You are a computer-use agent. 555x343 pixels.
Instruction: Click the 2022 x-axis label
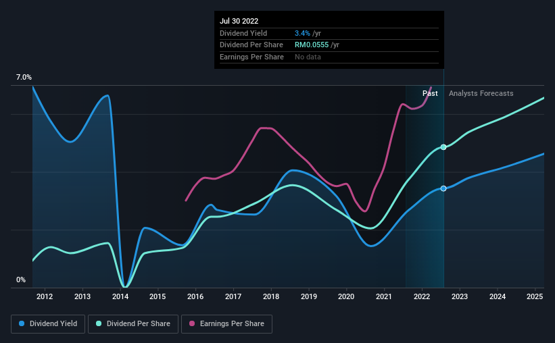[x=422, y=296]
